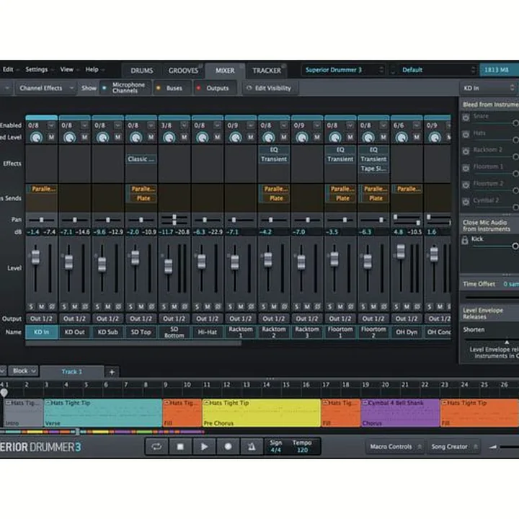Toggle Edit Visibility mode
Screen dimensions: 519x519
click(270, 88)
